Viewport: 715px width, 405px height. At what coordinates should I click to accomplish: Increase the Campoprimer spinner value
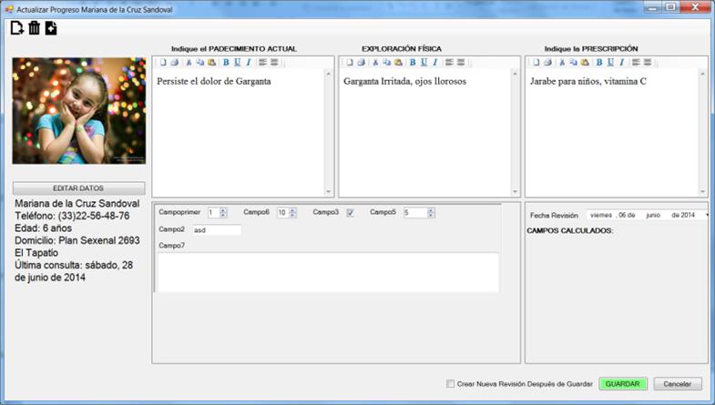(224, 210)
